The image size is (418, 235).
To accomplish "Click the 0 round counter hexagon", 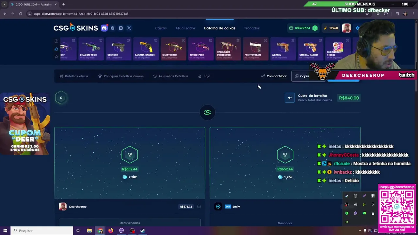I will point(61,98).
